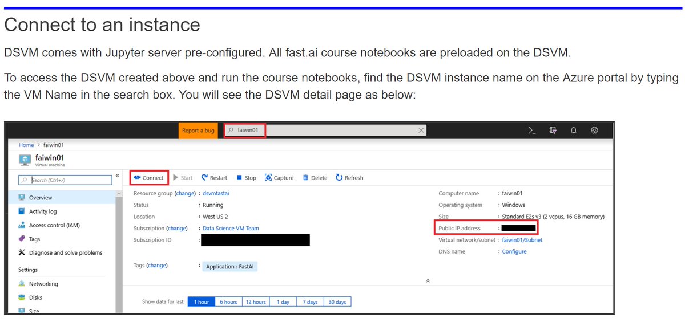Click the Application : FastAI tag
The width and height of the screenshot is (685, 322).
[x=231, y=267]
